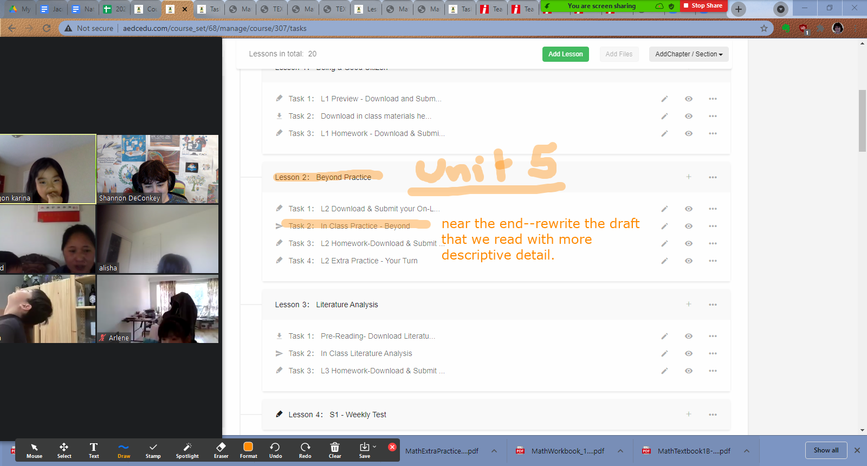The height and width of the screenshot is (466, 867).
Task: Edit L2 Download & Submit task
Action: (664, 209)
